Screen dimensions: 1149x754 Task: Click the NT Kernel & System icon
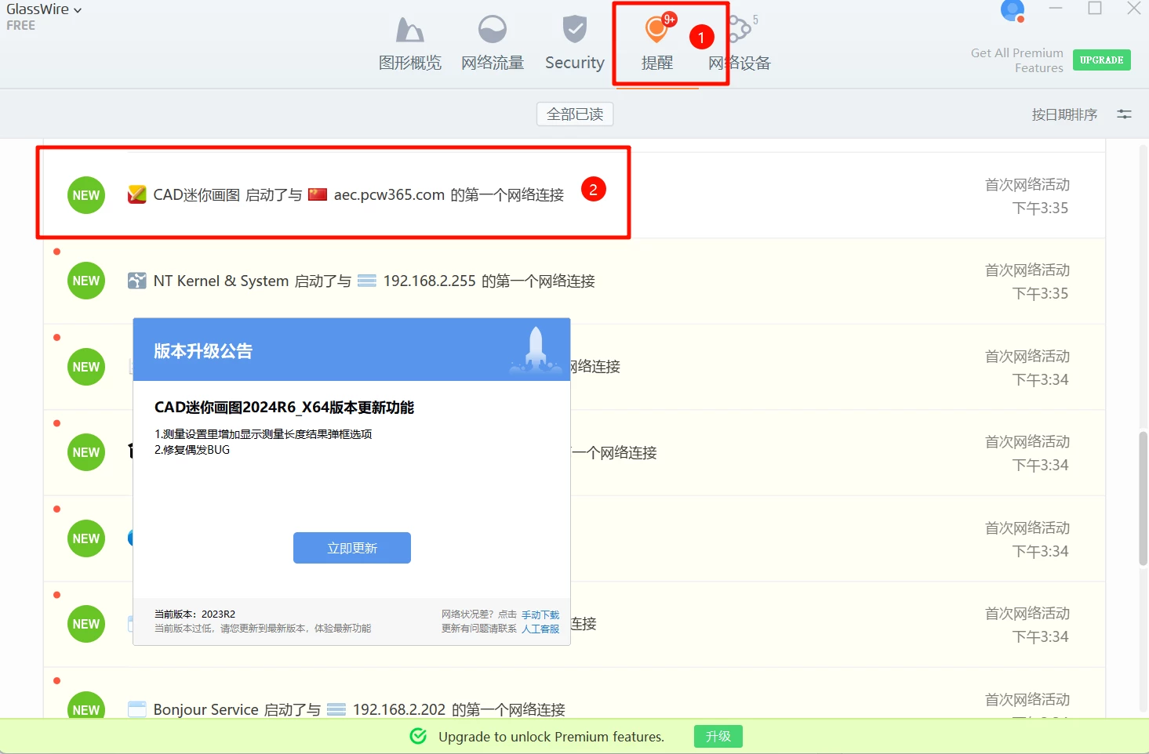pyautogui.click(x=137, y=281)
